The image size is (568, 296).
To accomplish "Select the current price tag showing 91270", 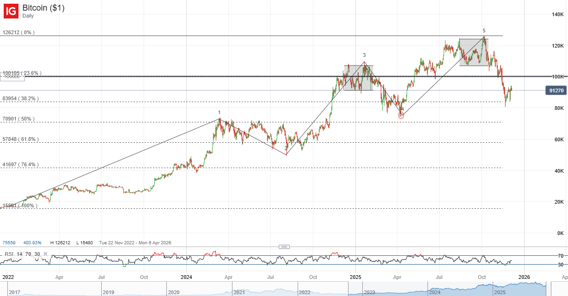I will click(556, 91).
